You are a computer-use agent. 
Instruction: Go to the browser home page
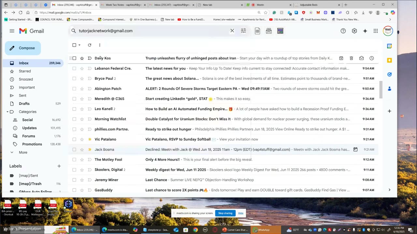(x=28, y=12)
